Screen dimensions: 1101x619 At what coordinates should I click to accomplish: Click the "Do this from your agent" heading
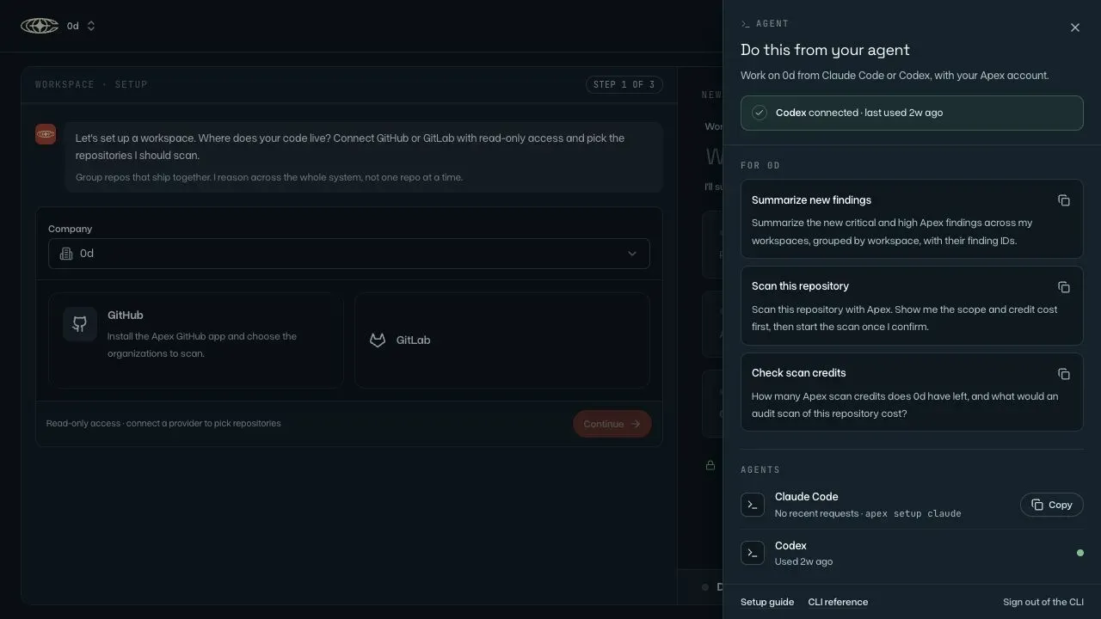tap(825, 50)
